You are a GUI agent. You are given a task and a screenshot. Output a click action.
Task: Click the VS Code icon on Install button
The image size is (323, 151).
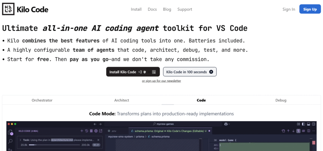(x=140, y=72)
